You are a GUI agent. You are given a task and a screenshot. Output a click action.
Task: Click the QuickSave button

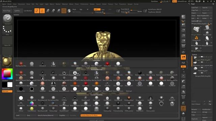[x=154, y=1]
